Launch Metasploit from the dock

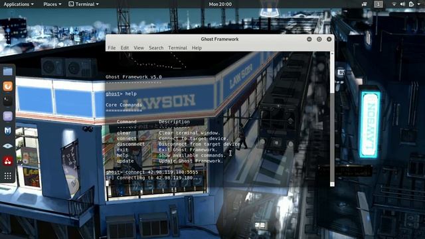click(x=7, y=131)
